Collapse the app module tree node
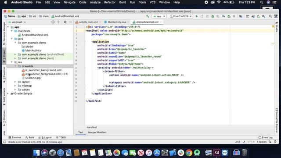 click(x=8, y=27)
